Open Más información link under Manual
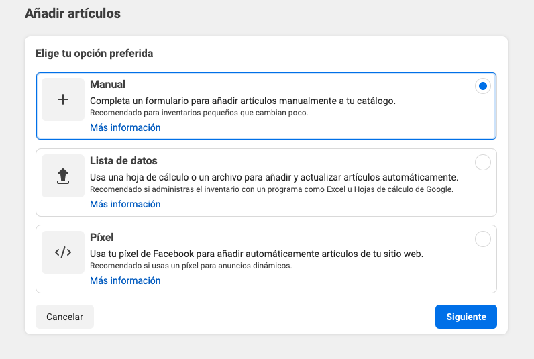The image size is (534, 359). 125,127
